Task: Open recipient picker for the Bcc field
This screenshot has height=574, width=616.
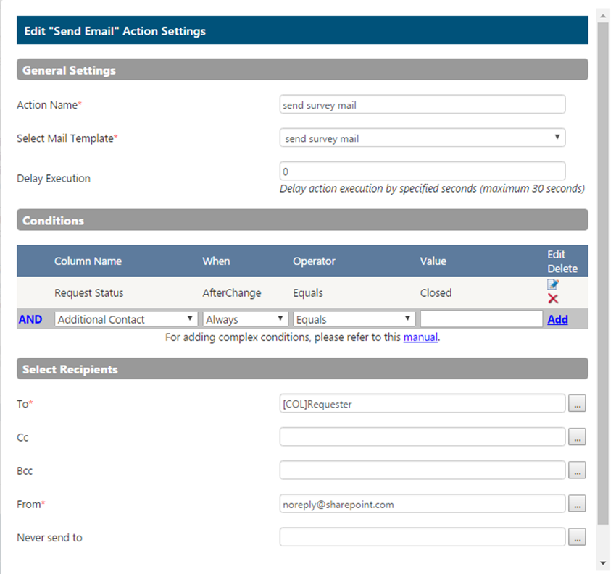Action: 577,470
